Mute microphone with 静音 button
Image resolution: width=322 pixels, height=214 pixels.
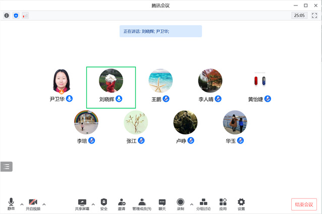click(x=11, y=202)
